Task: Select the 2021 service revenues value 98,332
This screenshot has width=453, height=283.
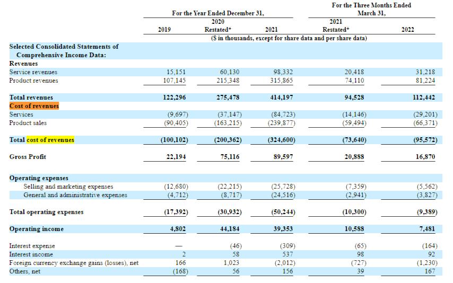Action: 283,72
